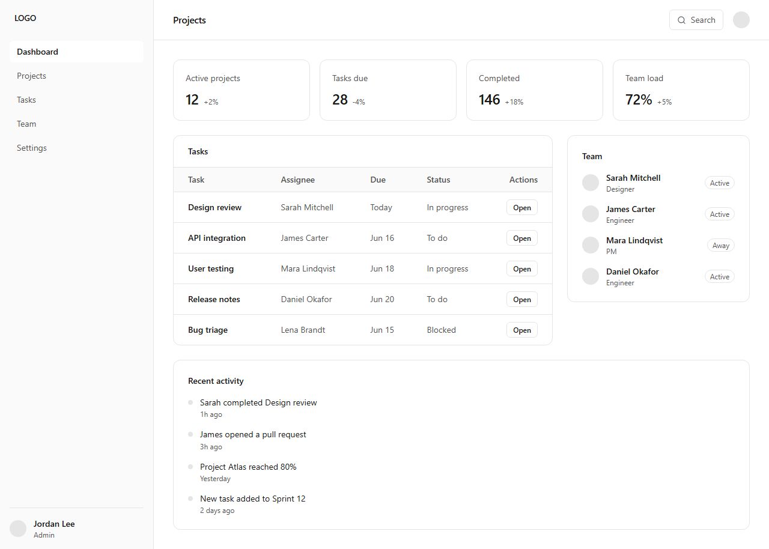Click Sarah Mitchell's Active badge

coord(720,183)
